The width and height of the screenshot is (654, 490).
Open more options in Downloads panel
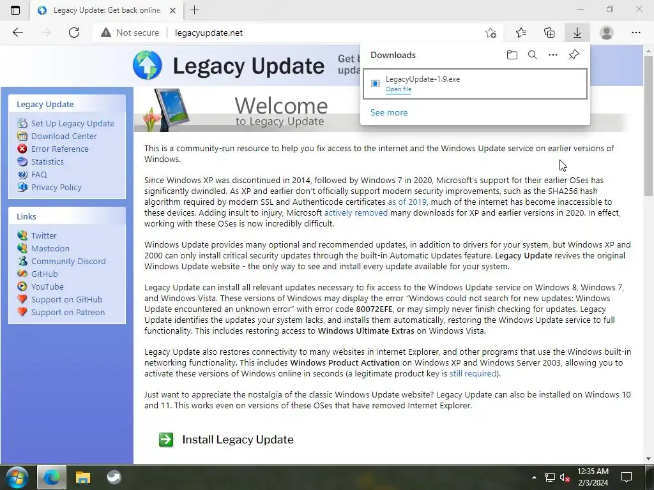(553, 55)
